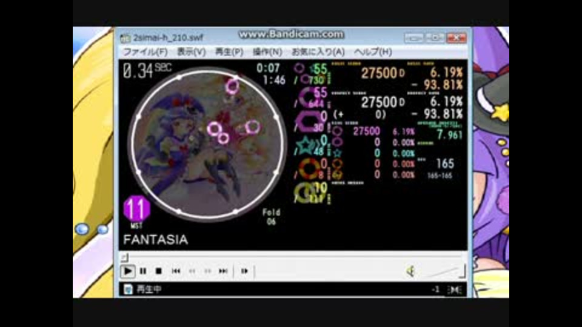Click the orange break note counter icon

(310, 169)
